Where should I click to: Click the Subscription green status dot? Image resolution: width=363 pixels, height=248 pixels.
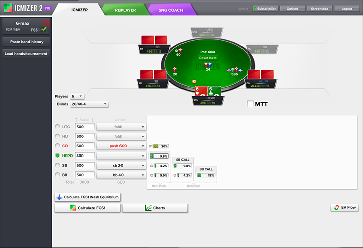[255, 9]
